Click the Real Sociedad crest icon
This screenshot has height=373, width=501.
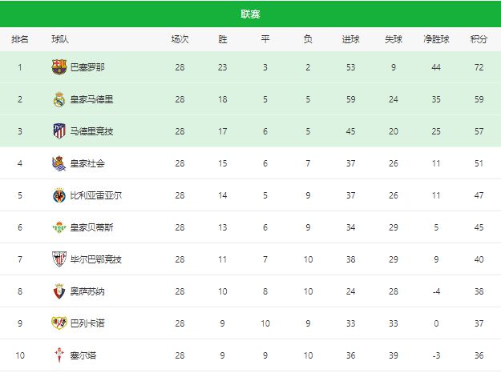[59, 163]
